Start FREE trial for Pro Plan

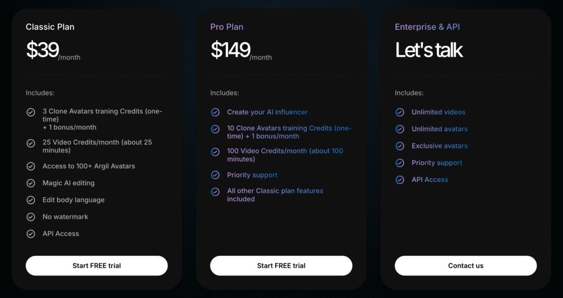tap(281, 266)
